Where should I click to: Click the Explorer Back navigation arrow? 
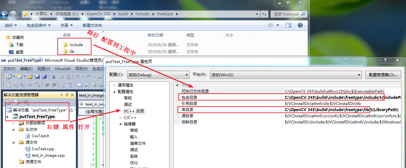pyautogui.click(x=4, y=14)
